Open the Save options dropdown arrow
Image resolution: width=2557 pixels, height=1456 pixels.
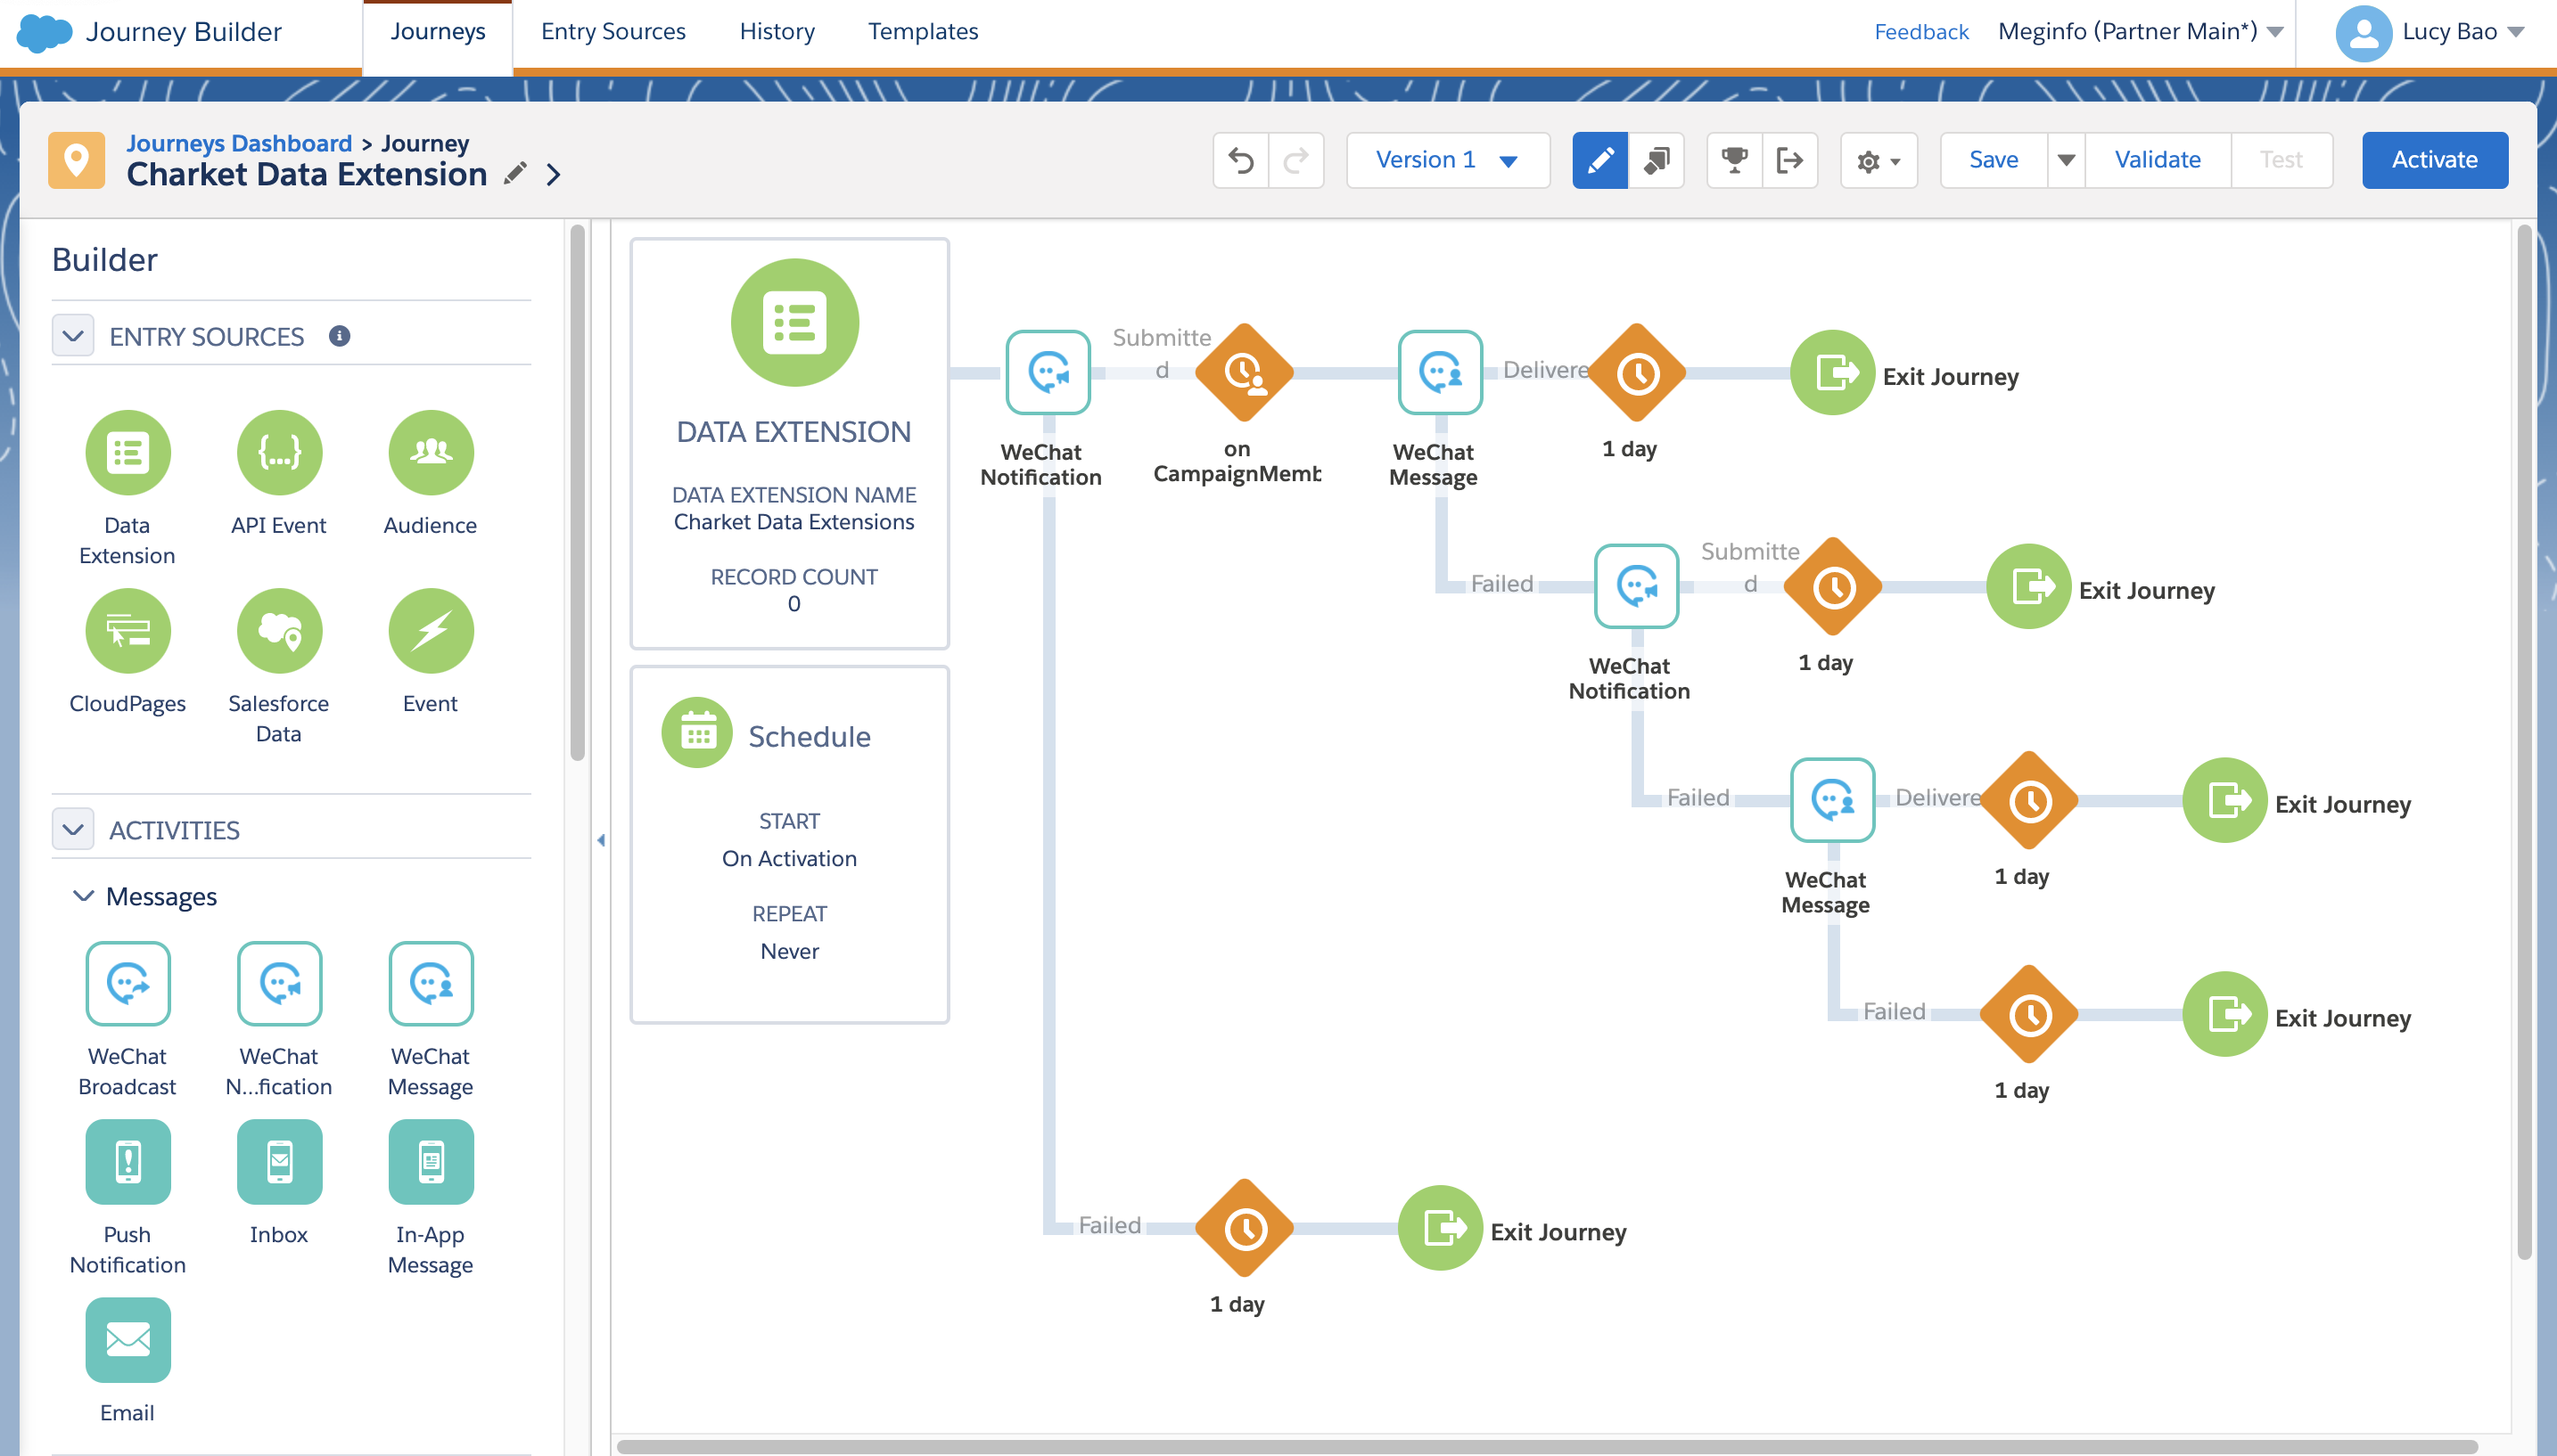point(2066,160)
